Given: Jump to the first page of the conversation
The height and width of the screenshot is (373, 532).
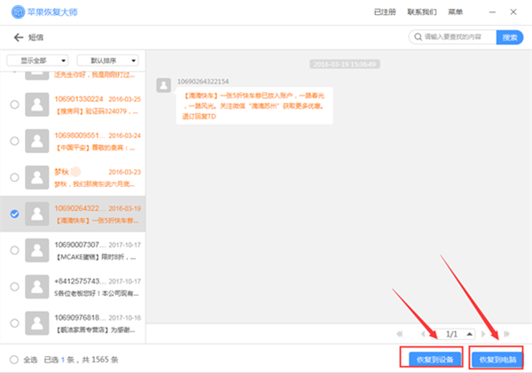Looking at the screenshot, I should point(400,334).
